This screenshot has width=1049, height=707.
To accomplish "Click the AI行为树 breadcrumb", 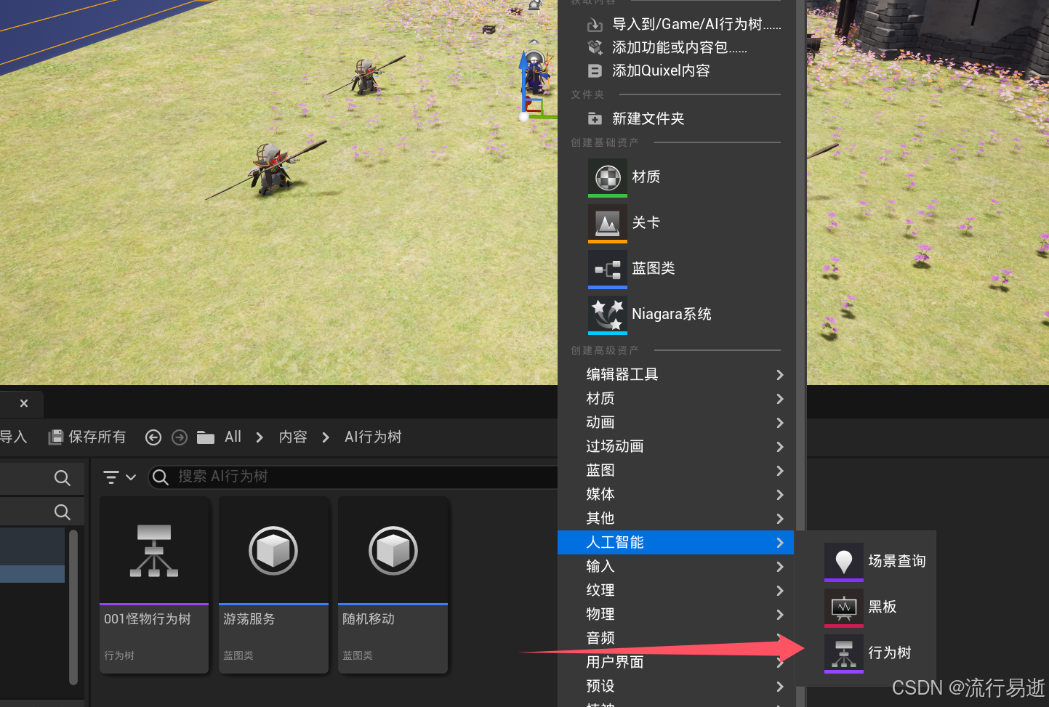I will 373,437.
